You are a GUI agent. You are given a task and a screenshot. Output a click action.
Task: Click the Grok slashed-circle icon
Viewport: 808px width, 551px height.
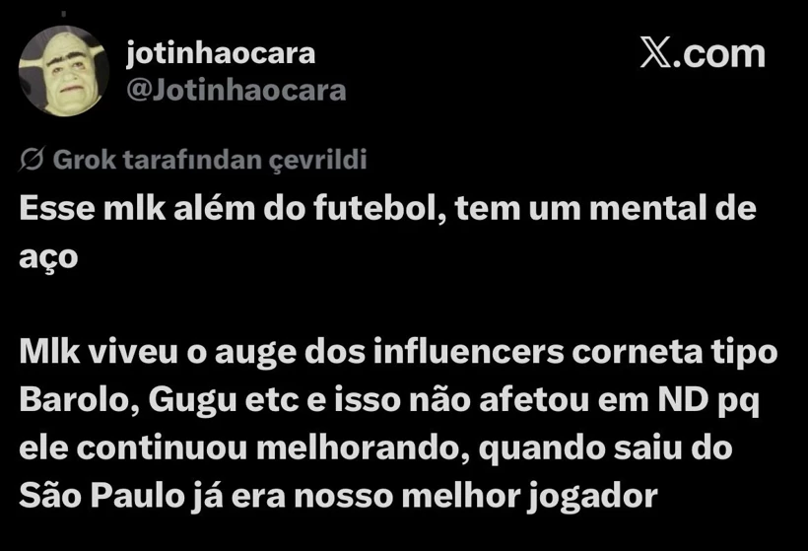point(32,160)
